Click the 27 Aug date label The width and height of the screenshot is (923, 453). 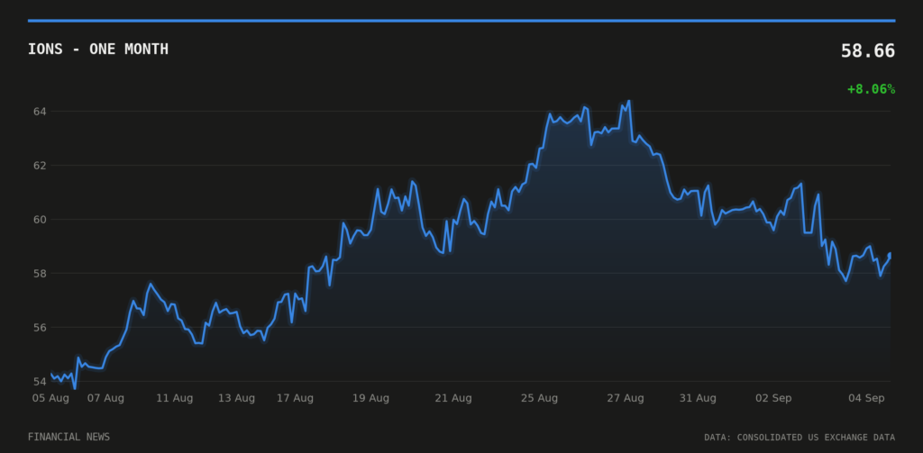coord(626,398)
